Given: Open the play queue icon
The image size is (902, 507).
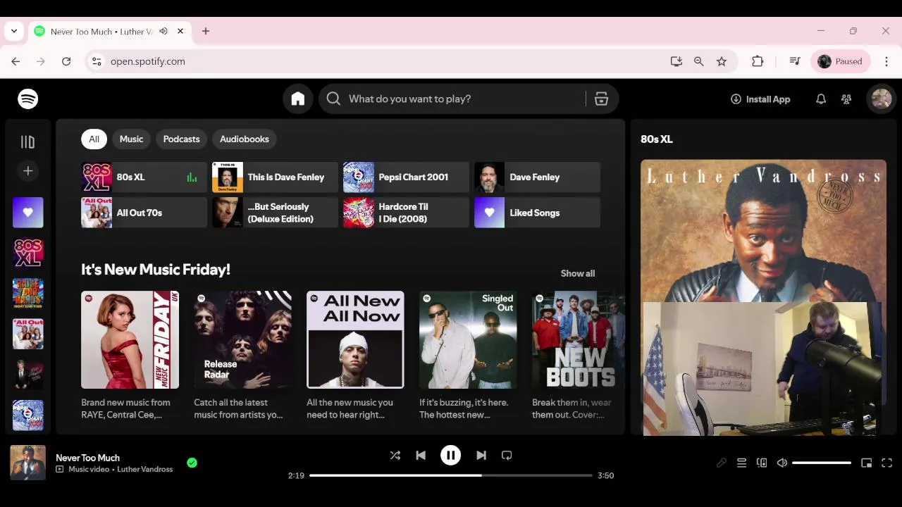Looking at the screenshot, I should pos(741,463).
